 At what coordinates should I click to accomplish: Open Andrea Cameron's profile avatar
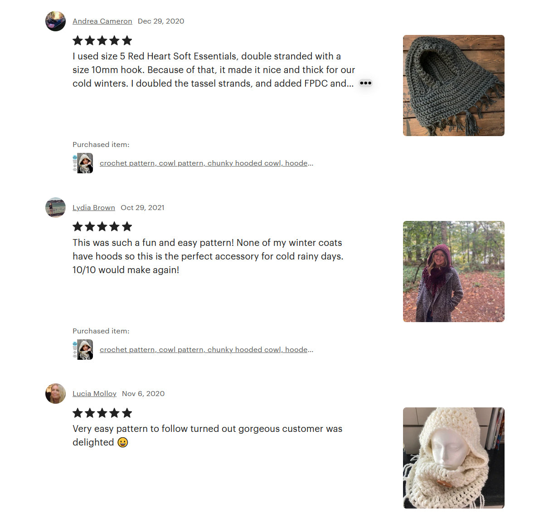tap(55, 21)
